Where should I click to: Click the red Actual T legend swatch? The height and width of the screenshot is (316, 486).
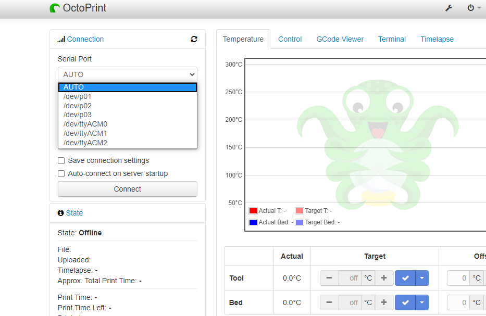coord(253,211)
